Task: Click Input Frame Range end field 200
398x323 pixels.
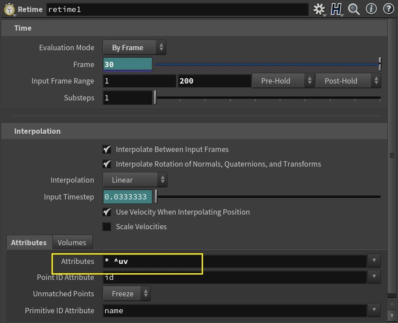Action: coord(215,81)
